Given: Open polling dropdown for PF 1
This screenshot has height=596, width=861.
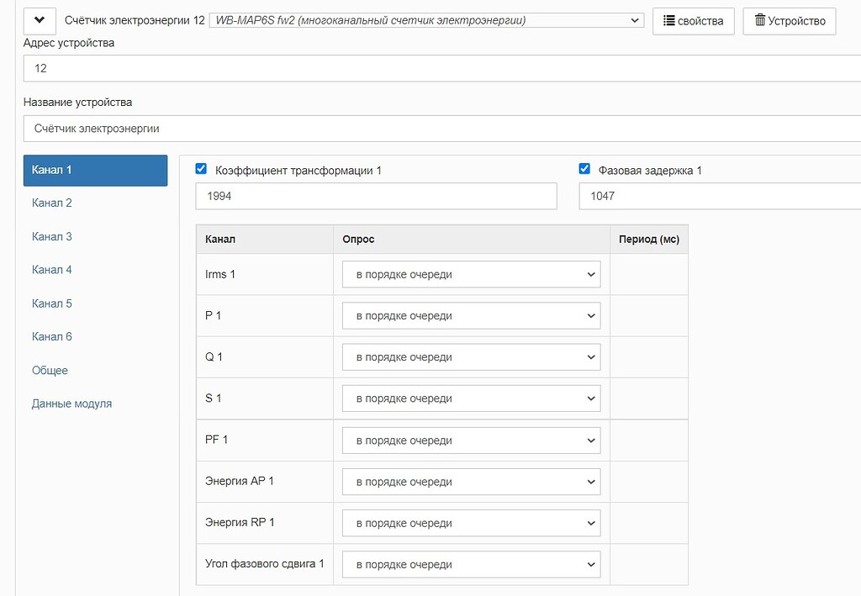Looking at the screenshot, I should click(471, 440).
